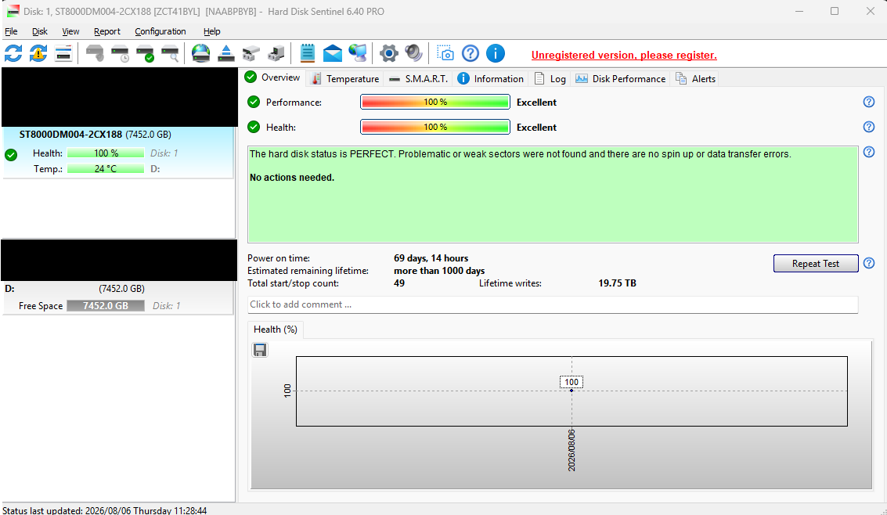887x515 pixels.
Task: Click 'Status last updated' status bar text
Action: (x=105, y=510)
